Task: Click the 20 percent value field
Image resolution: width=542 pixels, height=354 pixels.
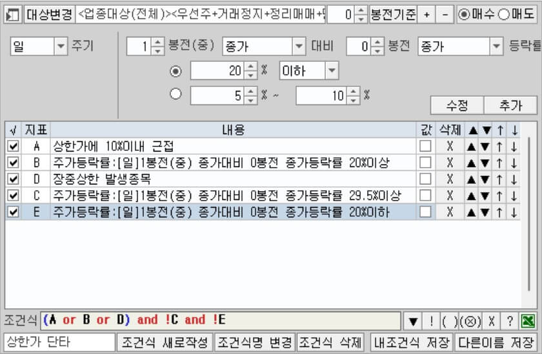Action: pos(217,71)
